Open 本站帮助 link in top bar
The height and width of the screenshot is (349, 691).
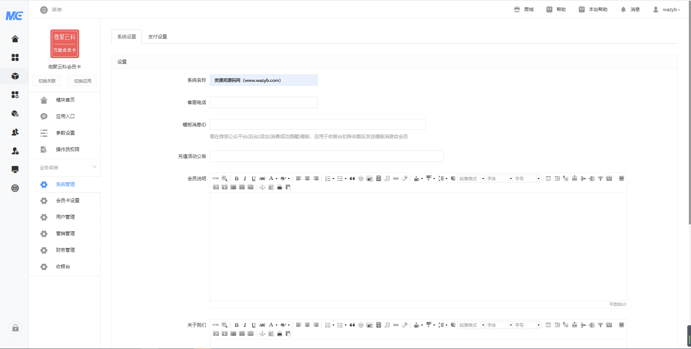593,10
